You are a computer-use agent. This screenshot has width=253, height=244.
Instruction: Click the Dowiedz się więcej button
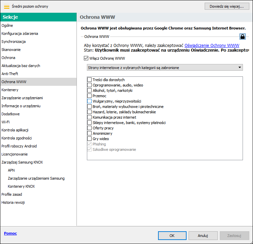(227, 6)
